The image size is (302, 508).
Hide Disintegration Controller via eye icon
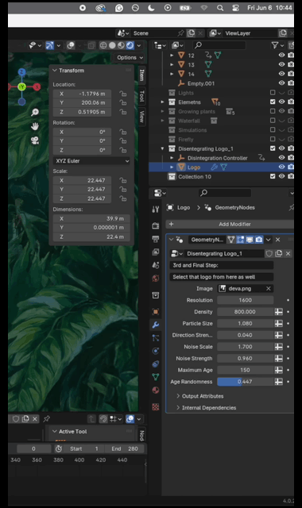(x=281, y=157)
